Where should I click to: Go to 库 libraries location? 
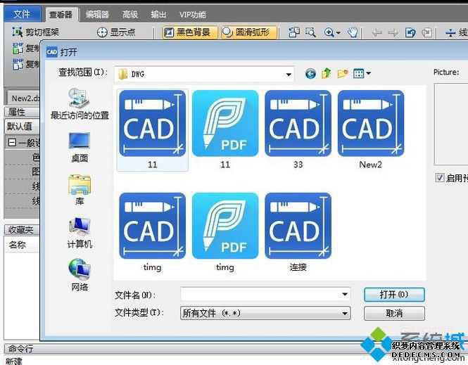[80, 190]
